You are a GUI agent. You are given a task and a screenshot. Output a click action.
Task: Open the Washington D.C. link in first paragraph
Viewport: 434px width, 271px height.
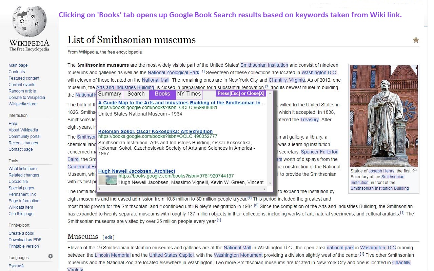click(319, 72)
